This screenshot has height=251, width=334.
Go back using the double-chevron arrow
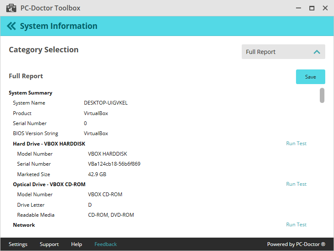pos(11,26)
